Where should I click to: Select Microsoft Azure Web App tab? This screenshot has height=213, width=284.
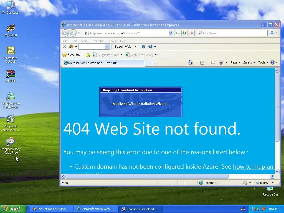pyautogui.click(x=103, y=63)
